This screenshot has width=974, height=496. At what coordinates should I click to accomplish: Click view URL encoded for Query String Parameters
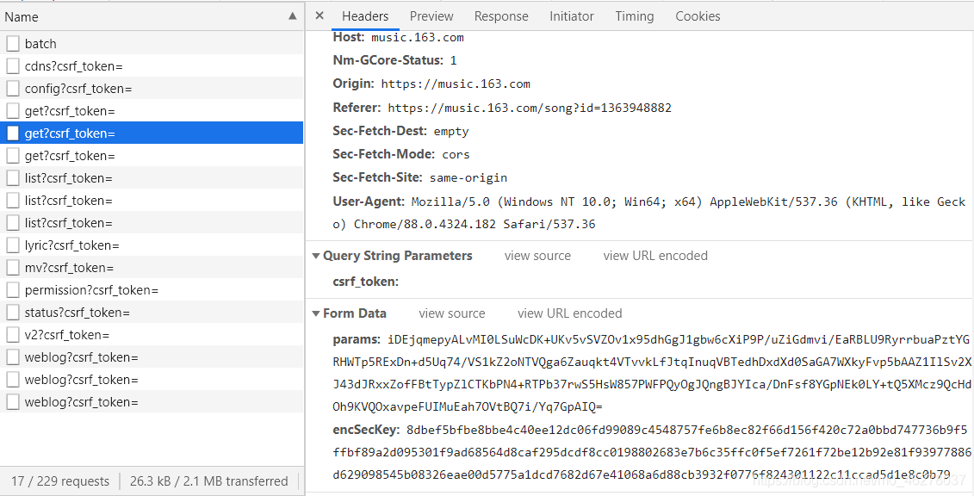(x=655, y=256)
